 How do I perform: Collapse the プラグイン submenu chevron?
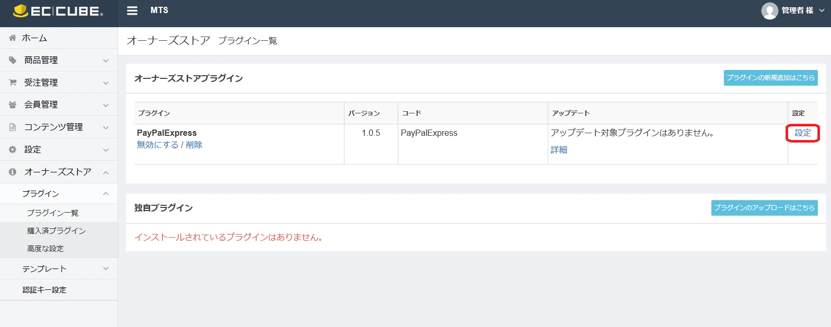pos(106,194)
